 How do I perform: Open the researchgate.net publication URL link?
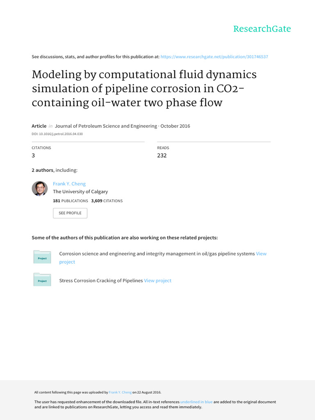(215, 57)
